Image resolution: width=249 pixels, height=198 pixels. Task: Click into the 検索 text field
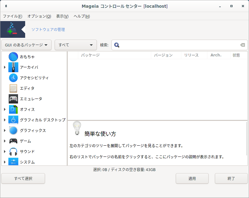(179, 45)
